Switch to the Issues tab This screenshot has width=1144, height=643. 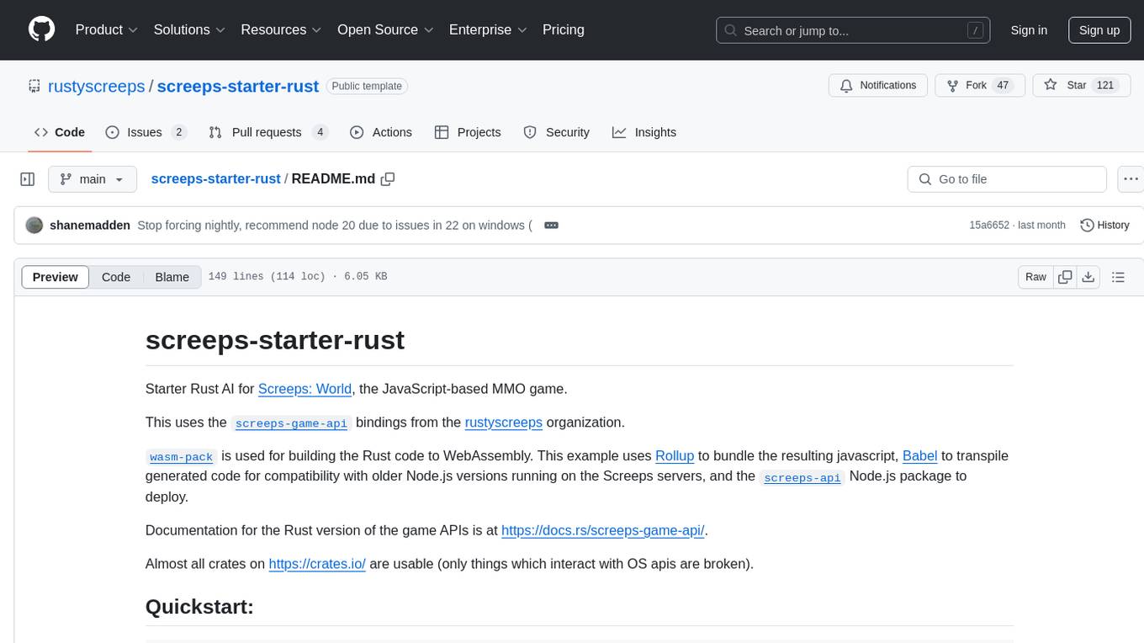tap(146, 132)
